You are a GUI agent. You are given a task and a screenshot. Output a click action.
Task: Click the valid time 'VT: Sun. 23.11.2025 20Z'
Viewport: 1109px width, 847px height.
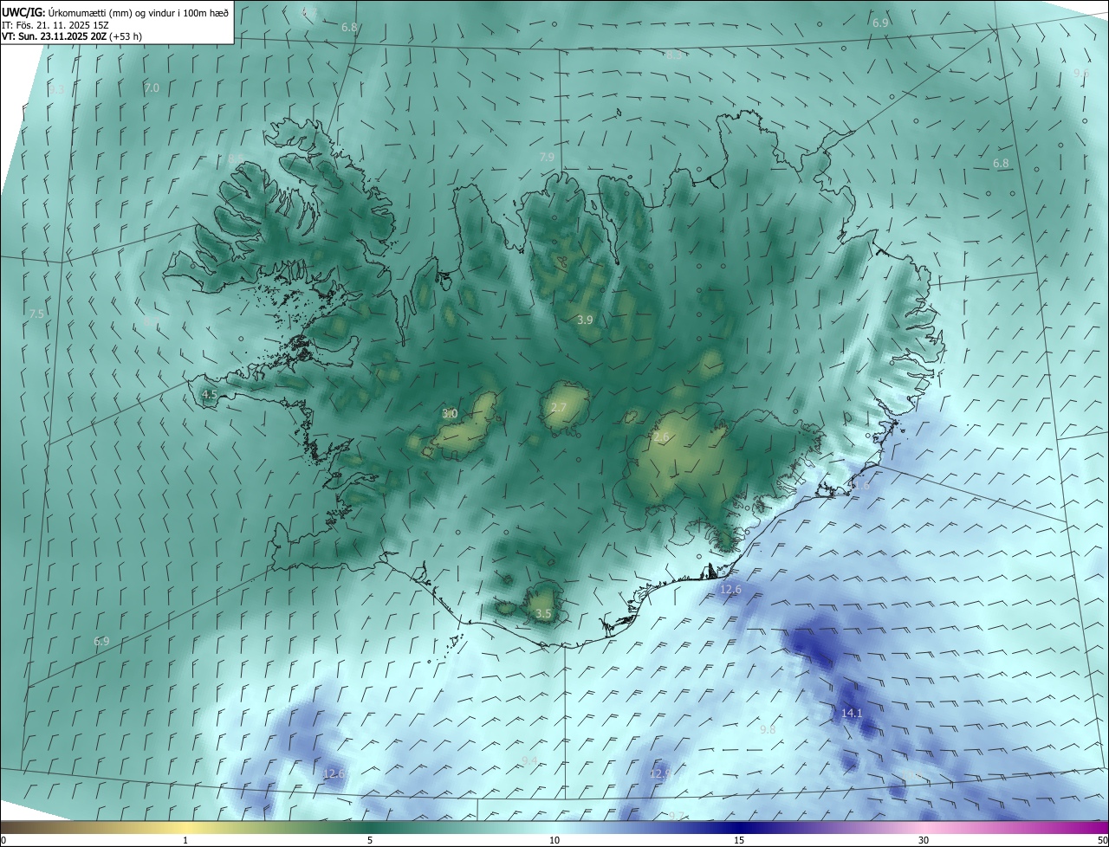(x=54, y=37)
